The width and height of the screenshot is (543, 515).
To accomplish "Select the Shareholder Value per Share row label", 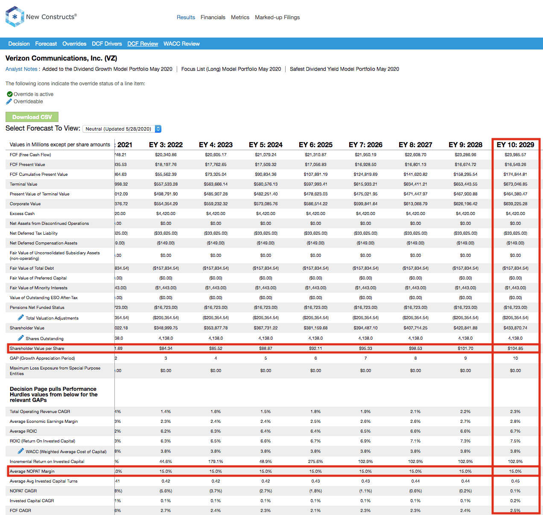I will click(x=37, y=349).
